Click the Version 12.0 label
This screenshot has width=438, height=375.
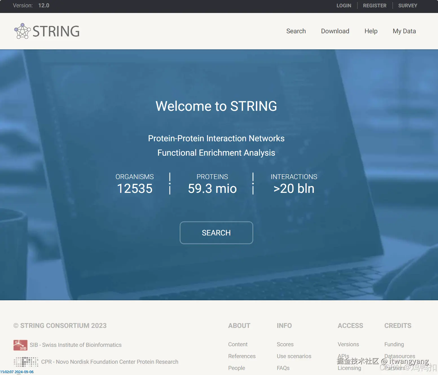31,6
